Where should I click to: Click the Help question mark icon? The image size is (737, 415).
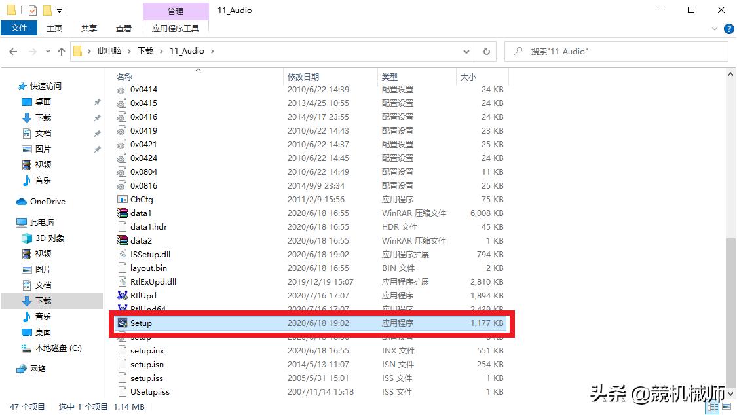tap(728, 28)
